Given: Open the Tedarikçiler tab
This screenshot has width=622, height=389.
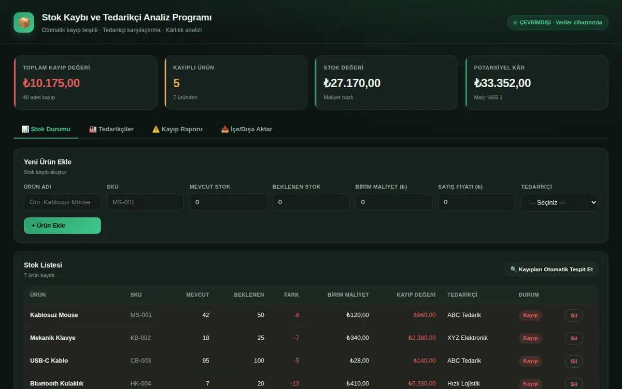Looking at the screenshot, I should (111, 129).
